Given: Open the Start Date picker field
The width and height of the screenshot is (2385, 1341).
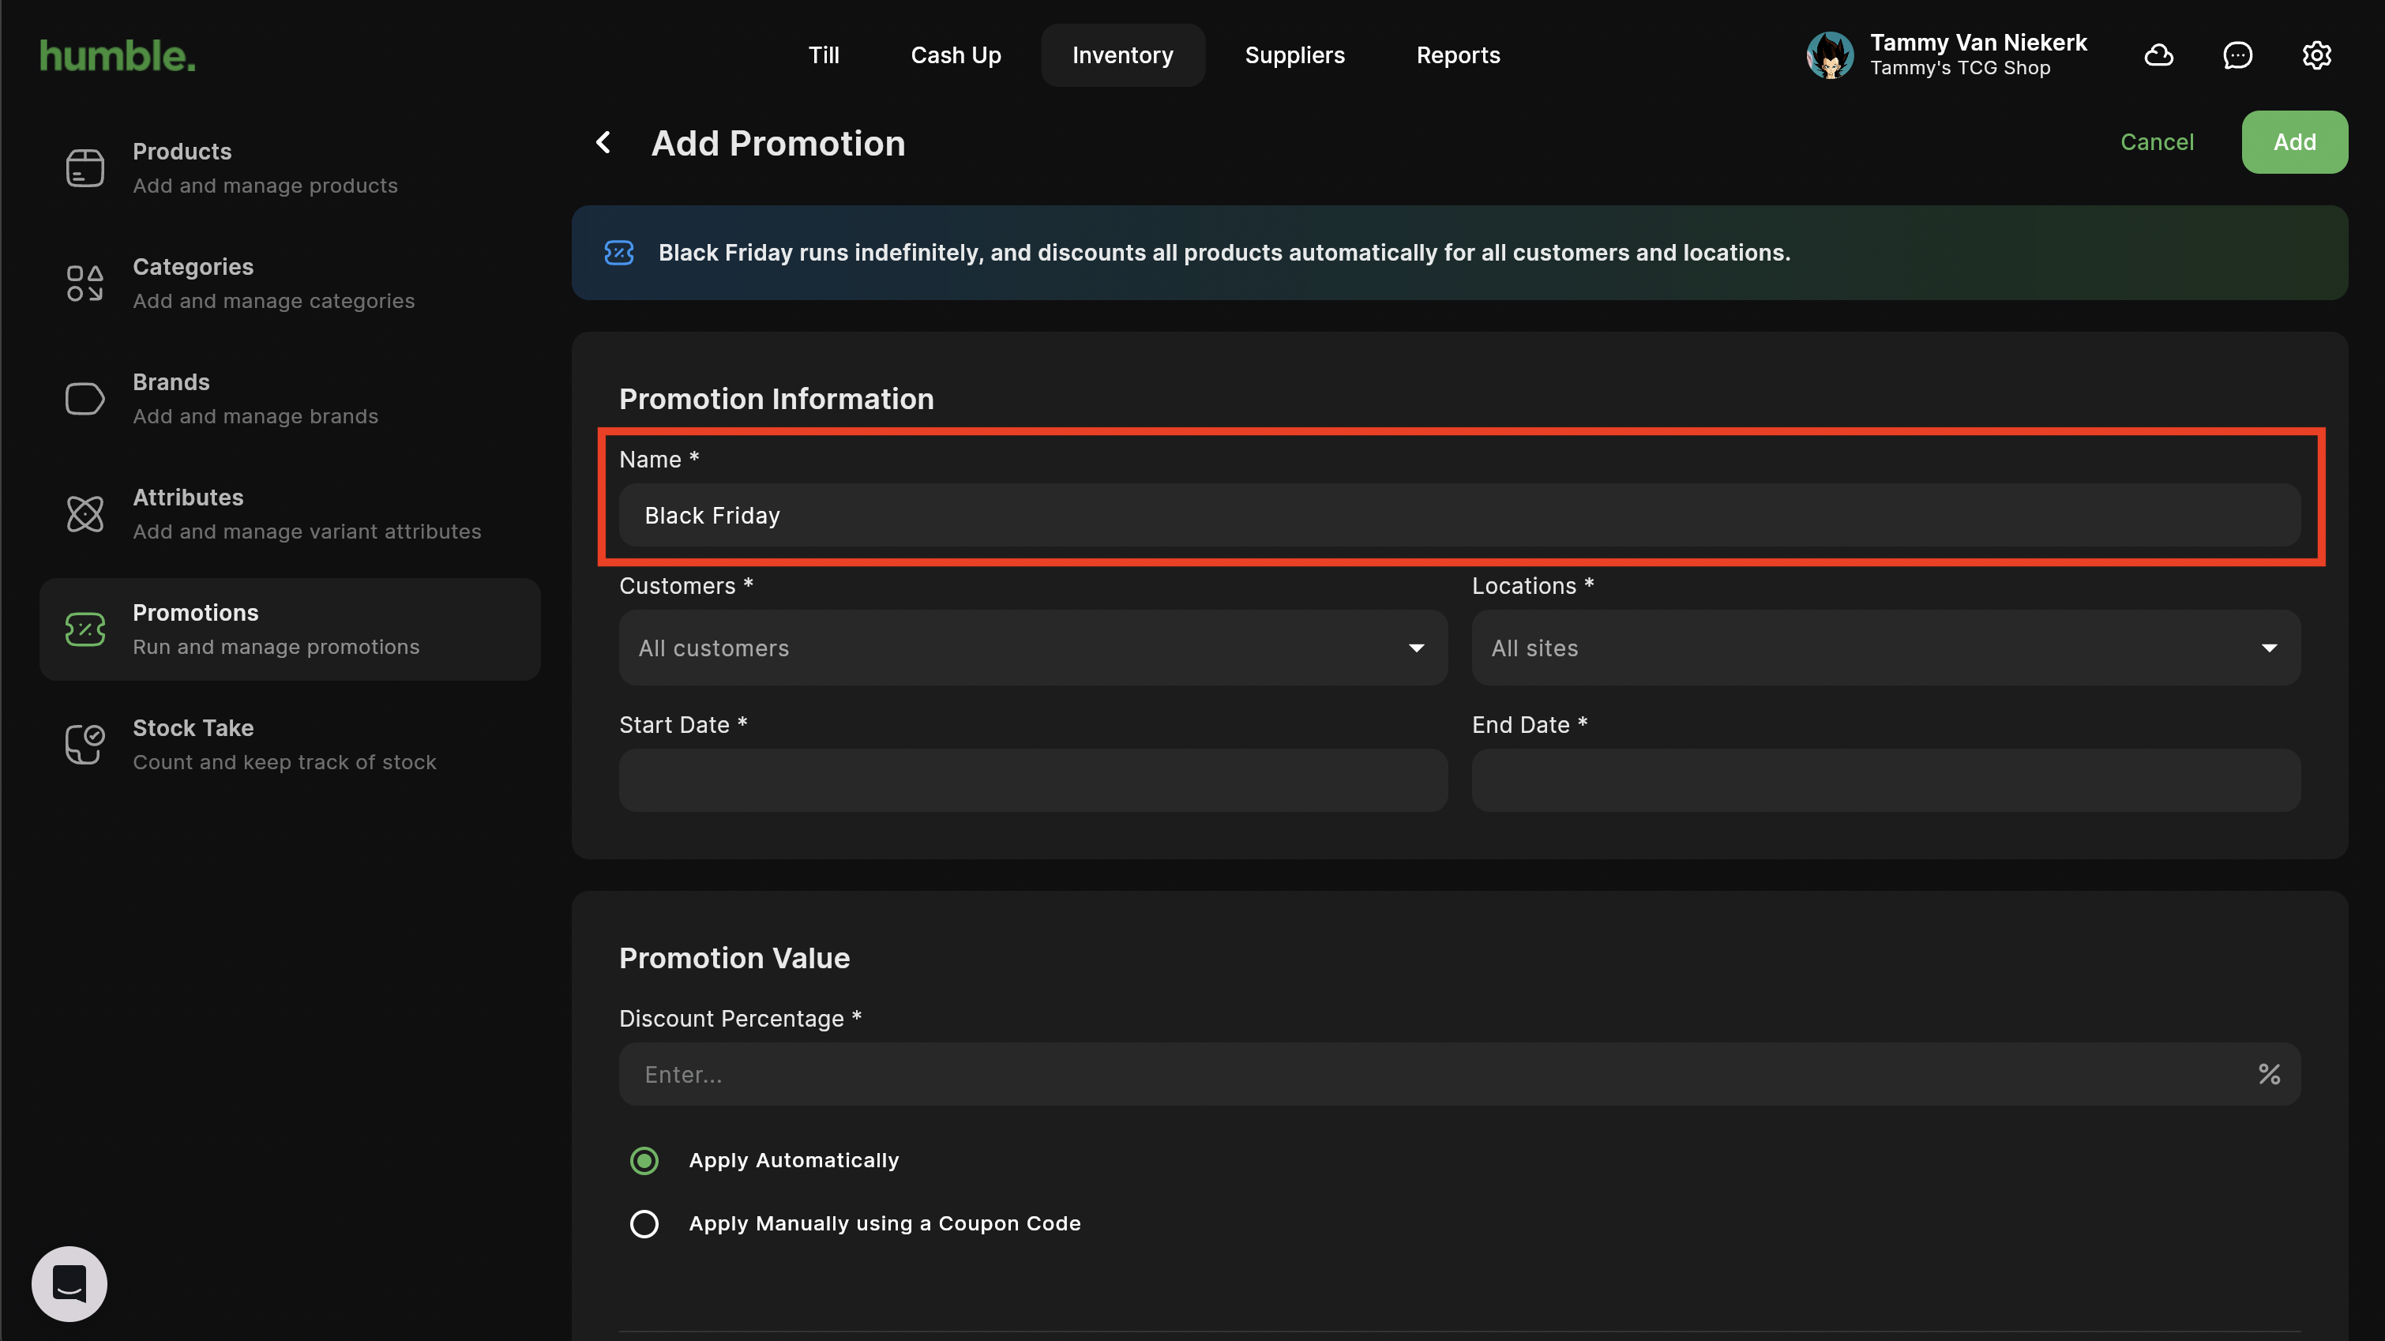Looking at the screenshot, I should click(1032, 781).
